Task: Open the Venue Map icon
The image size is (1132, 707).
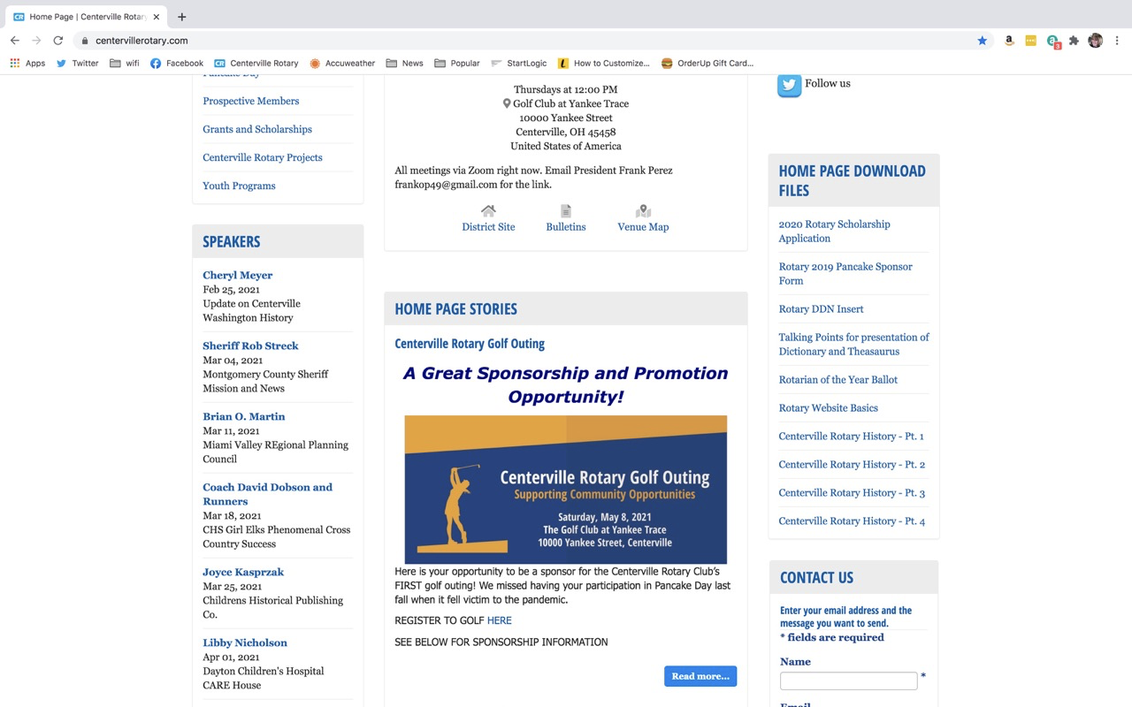Action: click(x=643, y=211)
